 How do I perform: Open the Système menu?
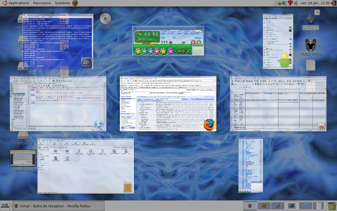click(62, 3)
